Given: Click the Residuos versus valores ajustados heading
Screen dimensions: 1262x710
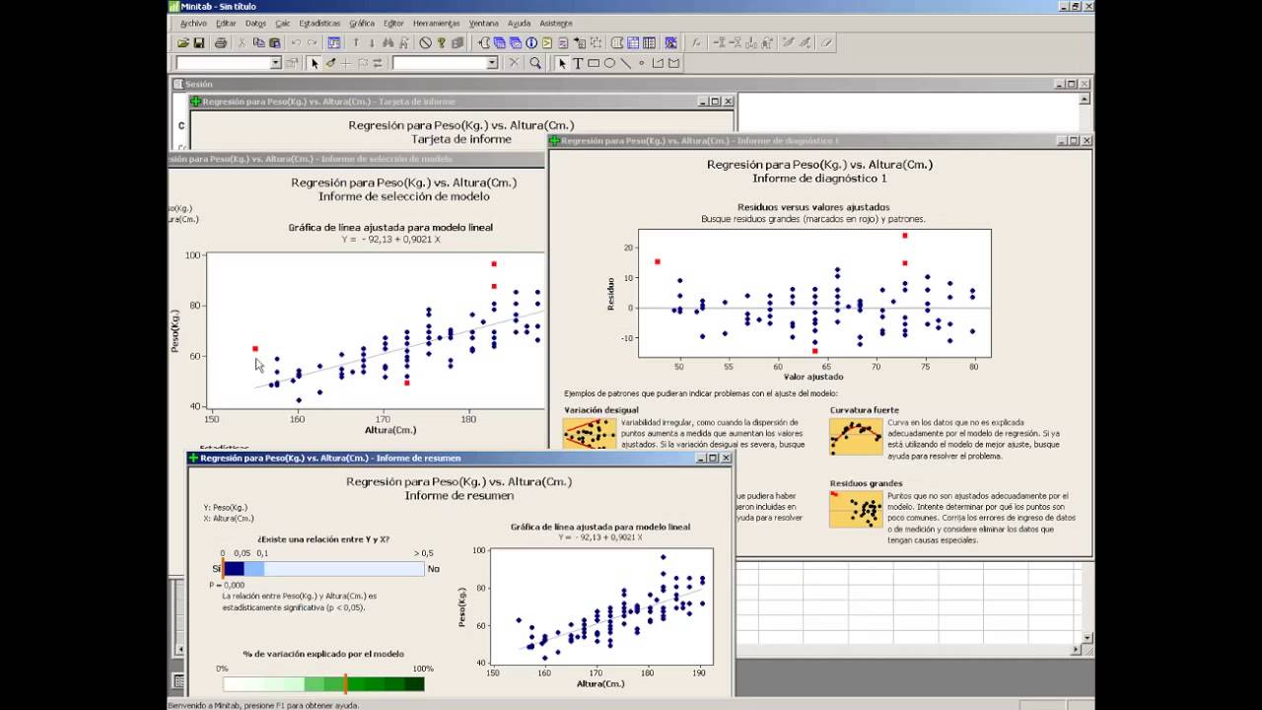Looking at the screenshot, I should [813, 207].
